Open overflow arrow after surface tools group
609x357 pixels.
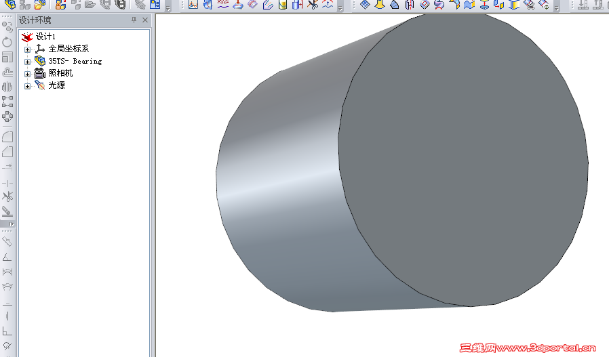coord(556,7)
